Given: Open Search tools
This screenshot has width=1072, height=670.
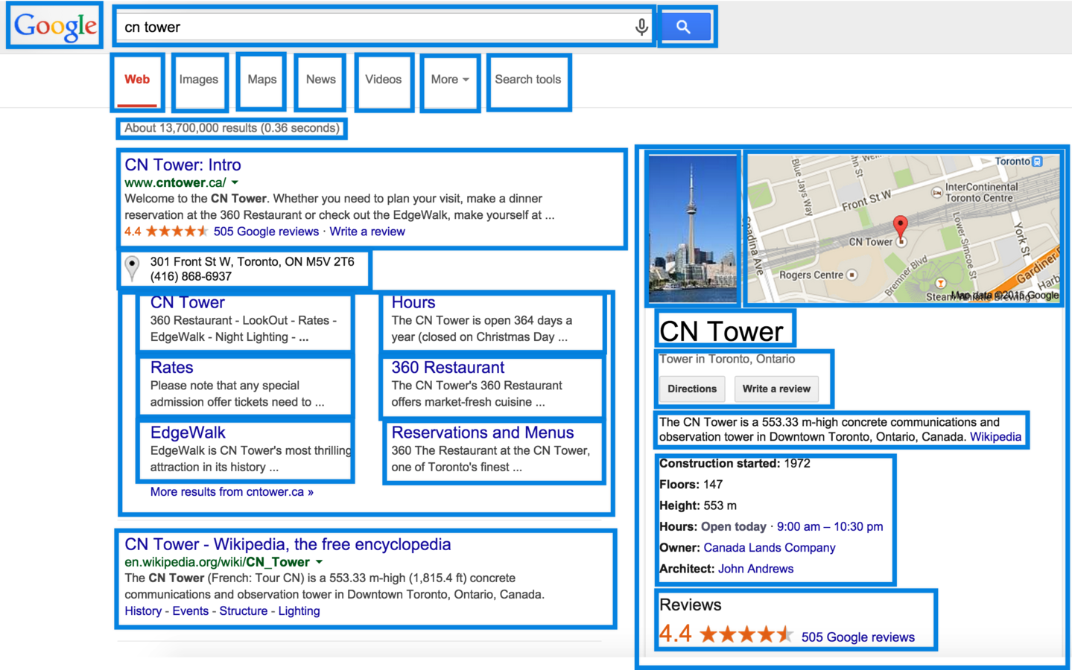Looking at the screenshot, I should coord(528,80).
